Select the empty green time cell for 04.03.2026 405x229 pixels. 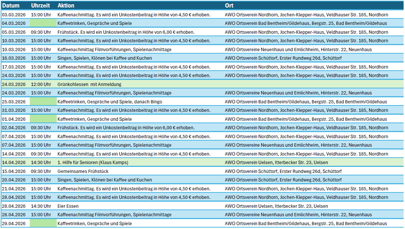[43, 23]
